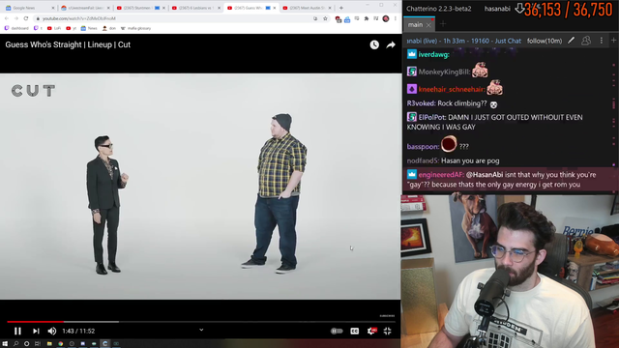Click follow(10m) mode button in Chatterino

point(545,41)
